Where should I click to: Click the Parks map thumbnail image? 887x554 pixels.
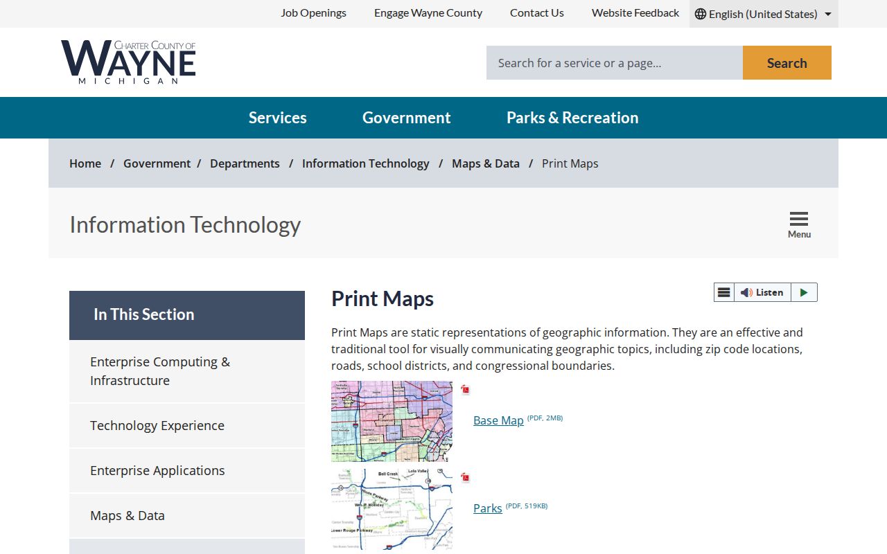pos(392,509)
